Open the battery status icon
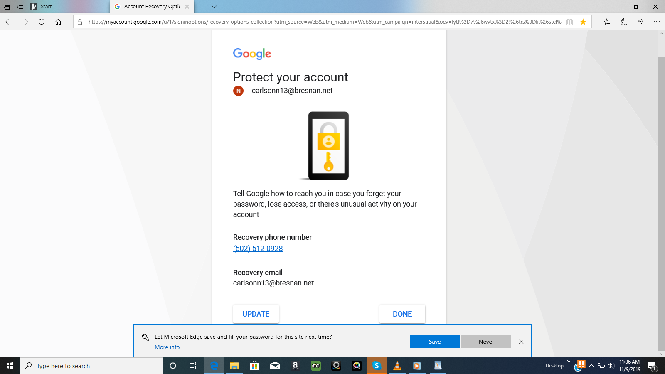665x374 pixels. [x=601, y=366]
